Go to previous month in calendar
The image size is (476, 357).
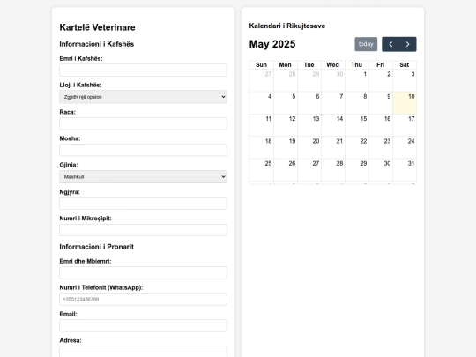(390, 44)
